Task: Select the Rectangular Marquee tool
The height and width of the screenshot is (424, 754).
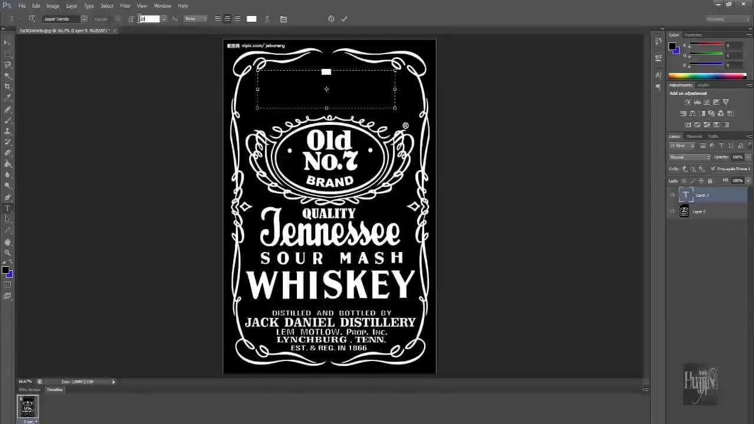Action: [x=7, y=54]
